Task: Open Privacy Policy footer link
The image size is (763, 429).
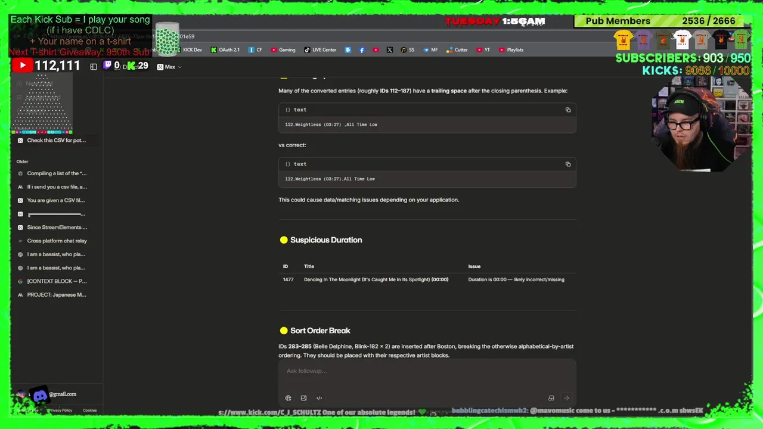Action: (60, 411)
